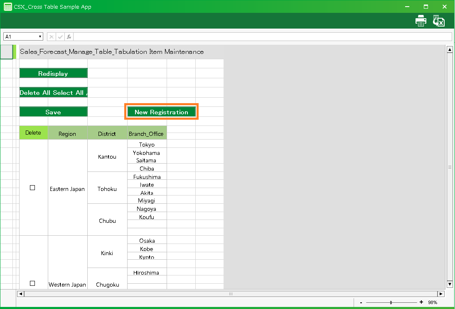
Task: Click the app icon in title bar
Action: (x=7, y=7)
